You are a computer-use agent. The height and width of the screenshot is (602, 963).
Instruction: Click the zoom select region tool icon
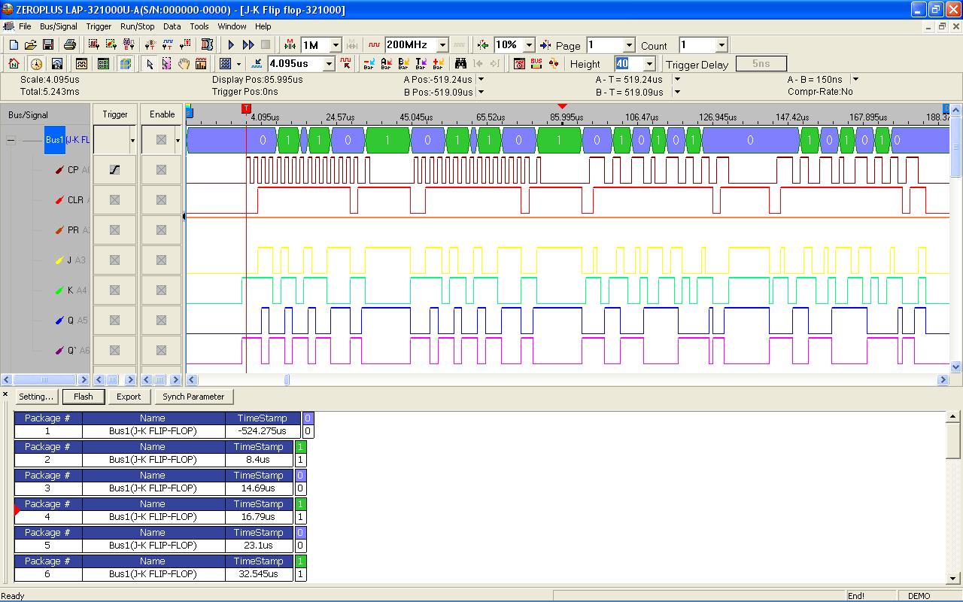click(x=166, y=64)
